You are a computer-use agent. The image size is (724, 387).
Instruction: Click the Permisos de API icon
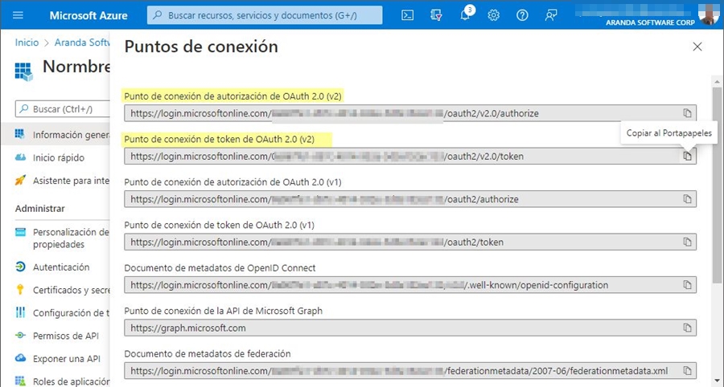coord(20,336)
